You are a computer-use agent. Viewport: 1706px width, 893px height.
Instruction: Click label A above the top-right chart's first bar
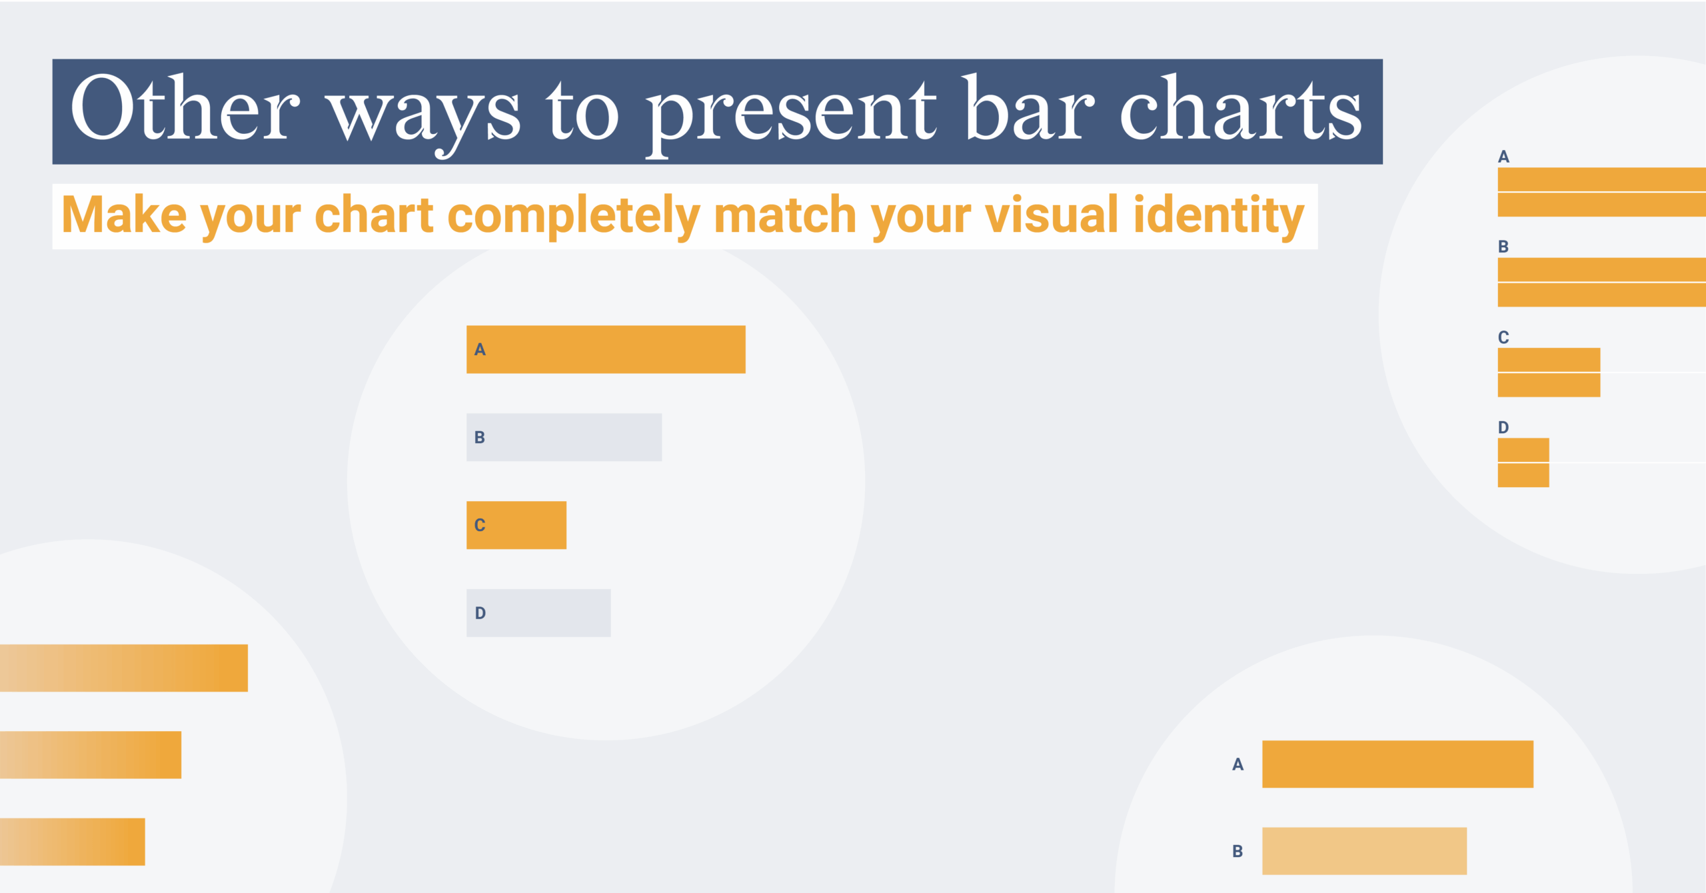(x=1503, y=157)
